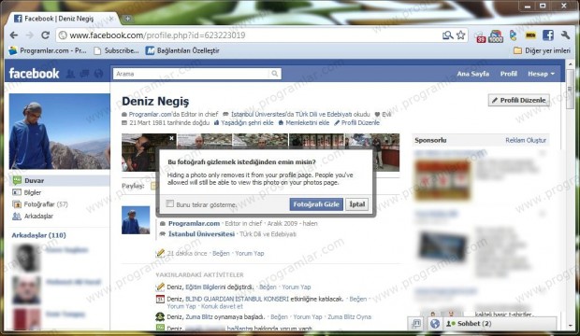
Task: Open the RSS extension showing 1000
Action: point(496,36)
